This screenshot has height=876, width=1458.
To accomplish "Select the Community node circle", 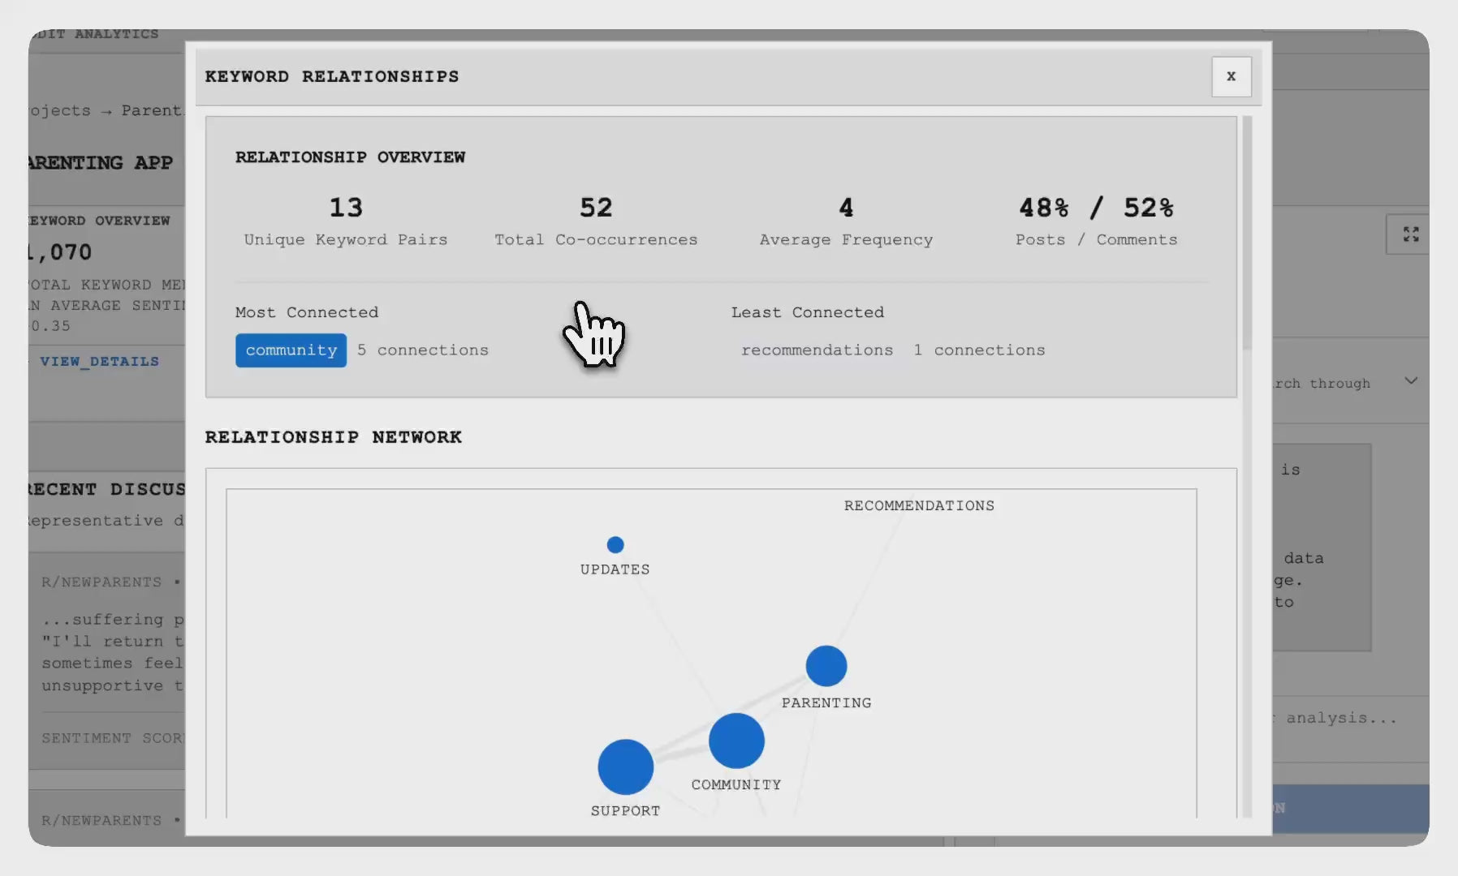I will tap(736, 741).
